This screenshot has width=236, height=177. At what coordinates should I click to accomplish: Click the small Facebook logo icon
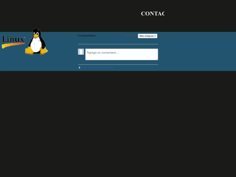[x=79, y=68]
